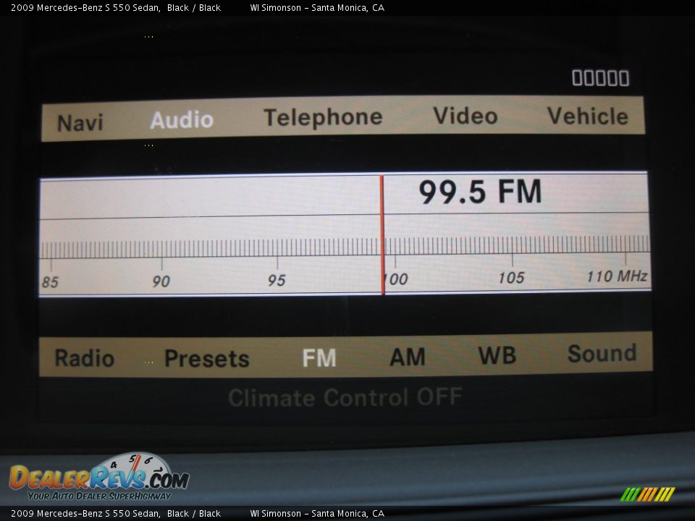The image size is (695, 521).
Task: Show the station Presets list
Action: (207, 358)
